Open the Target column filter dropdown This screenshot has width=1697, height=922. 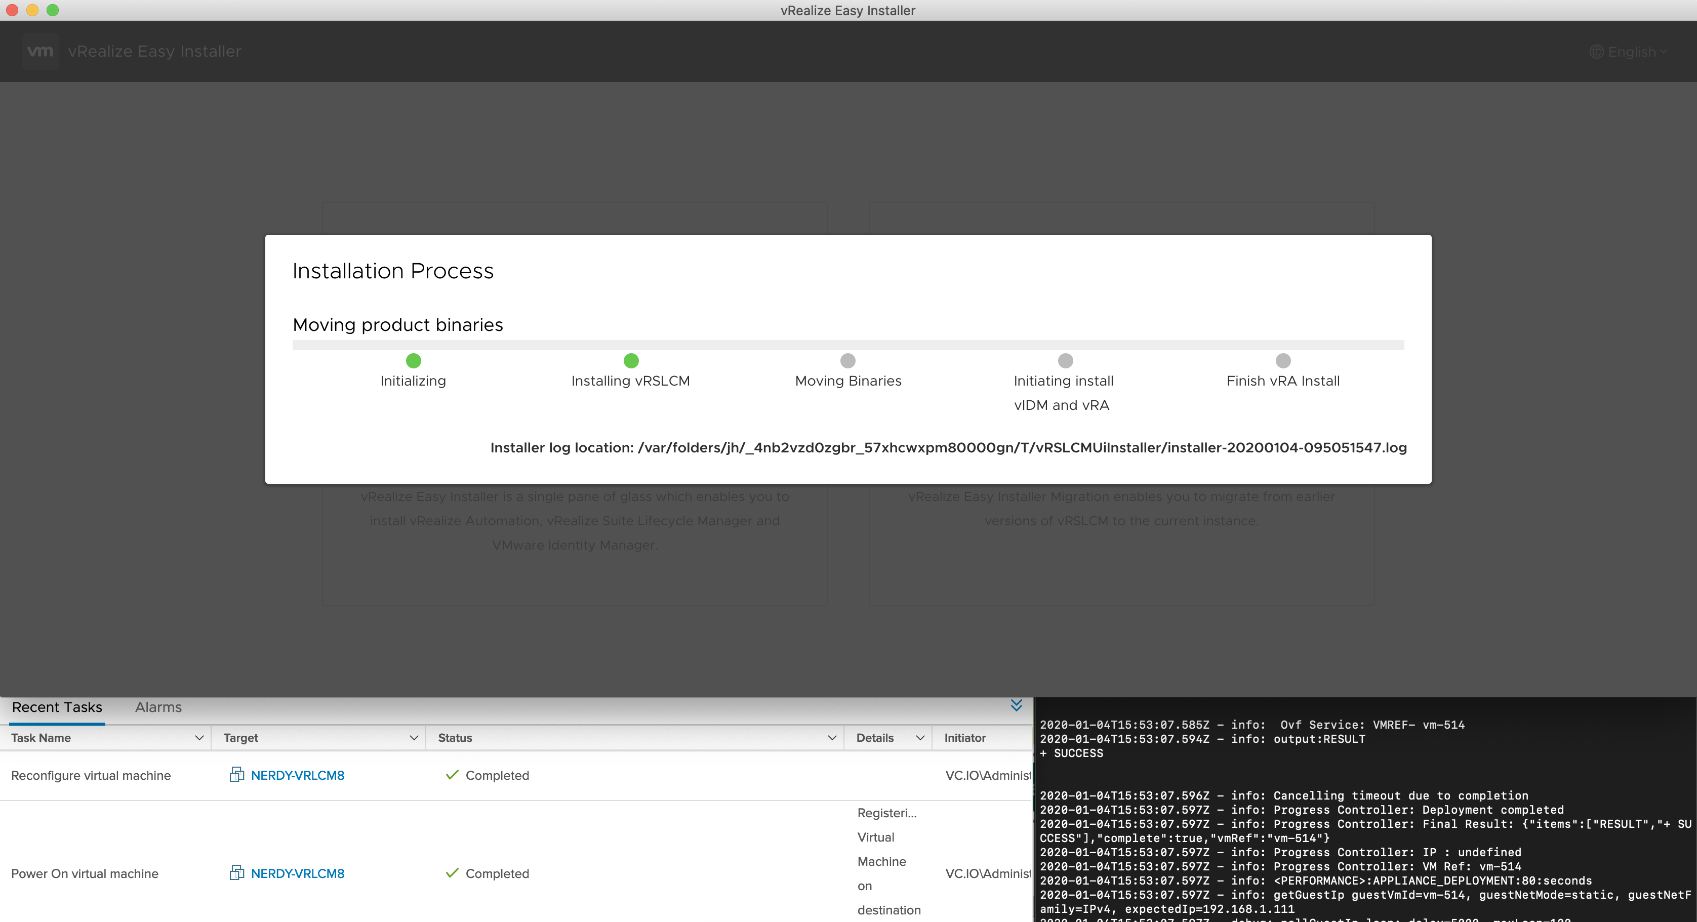click(414, 738)
